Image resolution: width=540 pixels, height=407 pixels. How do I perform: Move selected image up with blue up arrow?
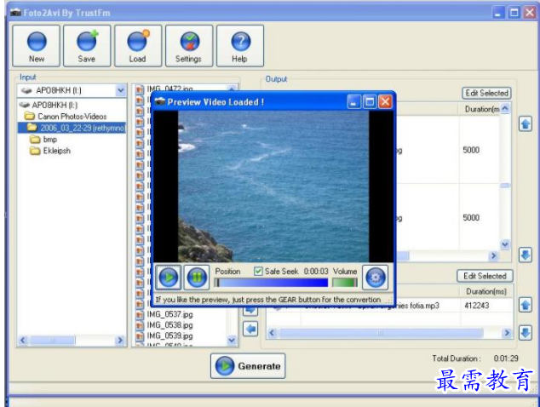tap(526, 124)
